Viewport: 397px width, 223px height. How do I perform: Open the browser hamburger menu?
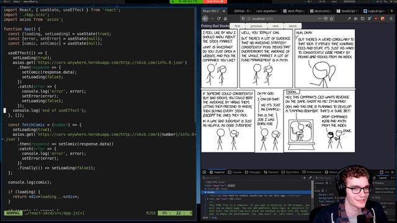click(391, 19)
